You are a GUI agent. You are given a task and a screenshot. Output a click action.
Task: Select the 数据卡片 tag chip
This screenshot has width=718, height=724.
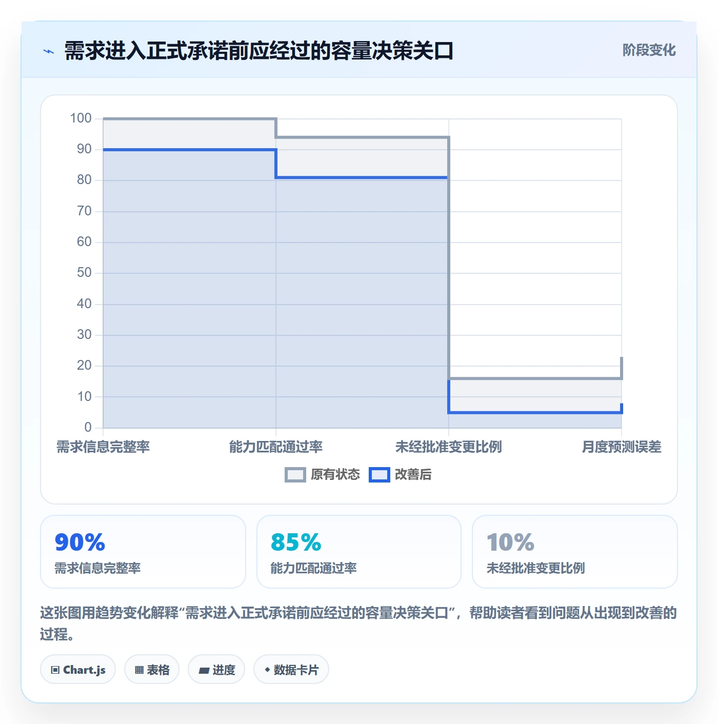click(x=291, y=669)
